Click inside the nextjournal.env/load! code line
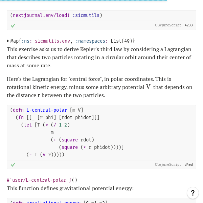Image resolution: width=203 pixels, height=203 pixels. pos(56,15)
